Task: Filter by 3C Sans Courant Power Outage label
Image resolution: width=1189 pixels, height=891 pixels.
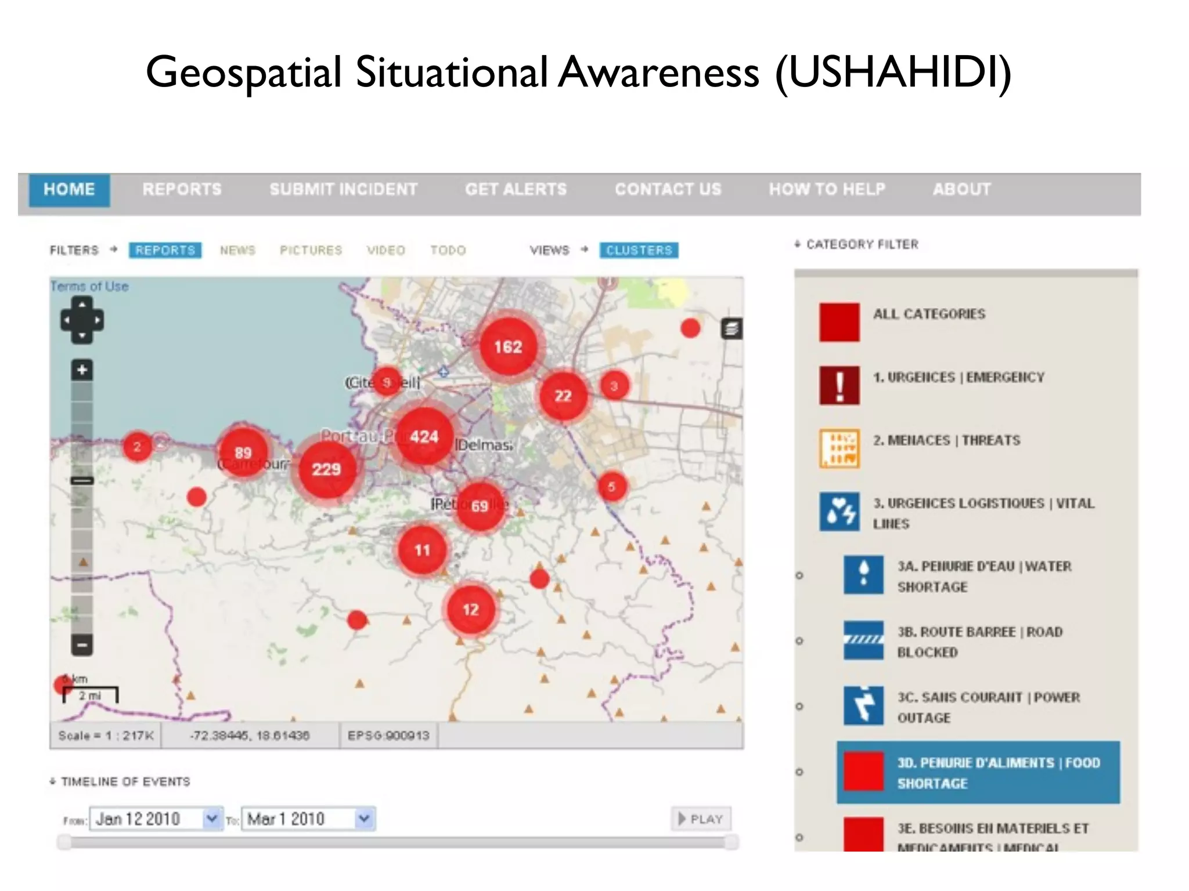Action: tap(988, 707)
